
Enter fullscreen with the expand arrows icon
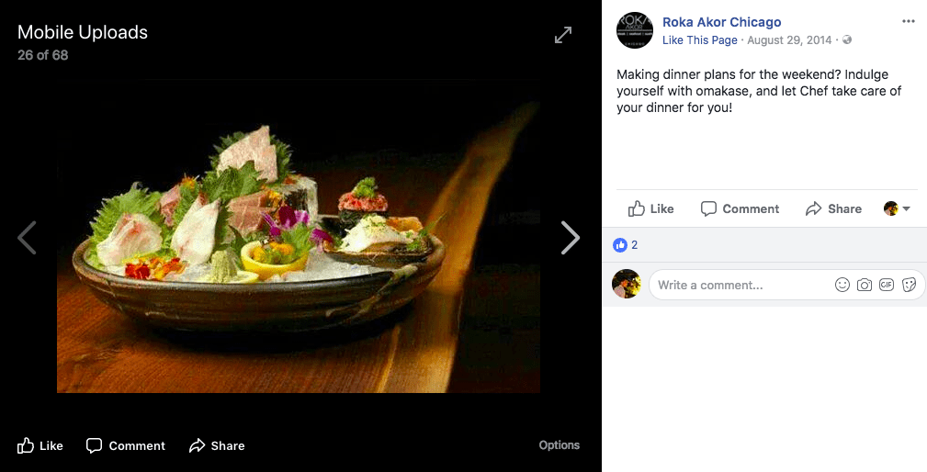coord(563,35)
